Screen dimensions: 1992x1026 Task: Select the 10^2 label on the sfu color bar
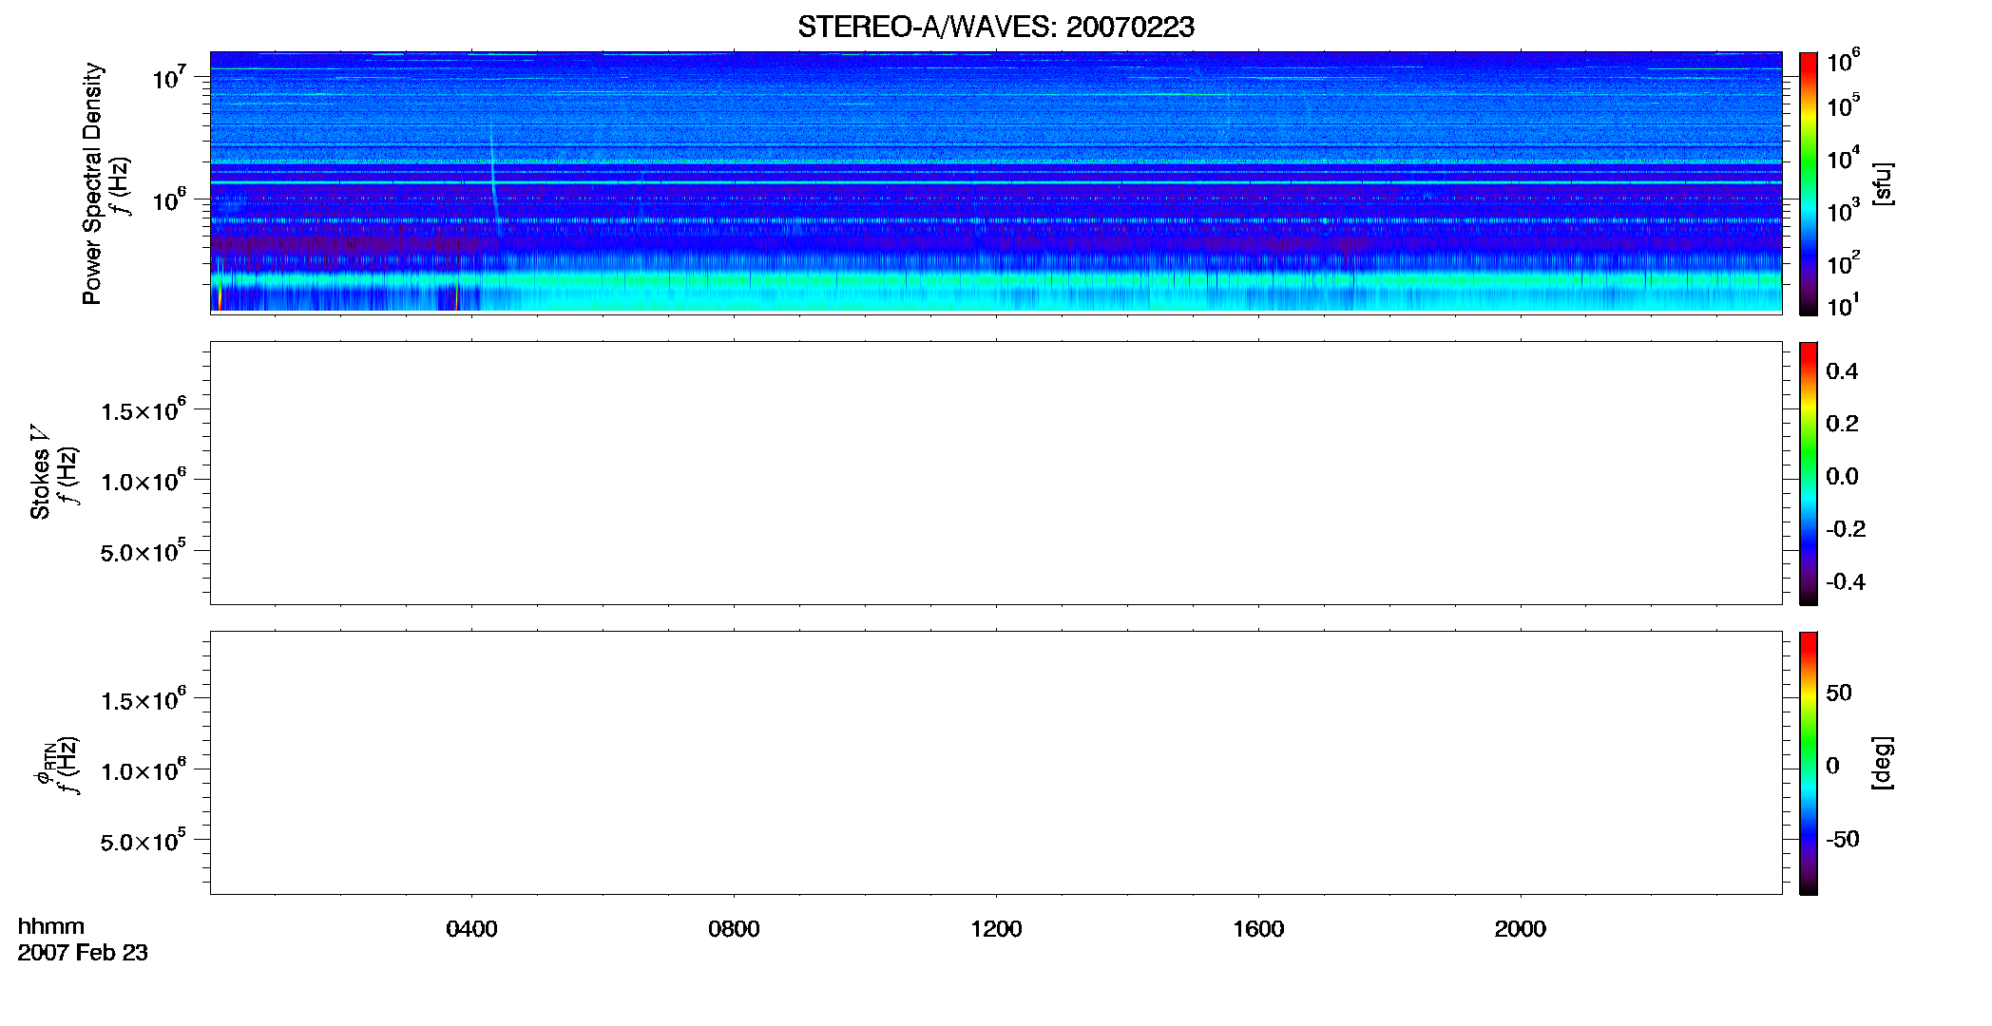(x=1844, y=262)
